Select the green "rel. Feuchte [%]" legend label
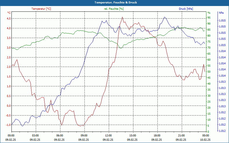The image size is (229, 143). coord(114,9)
